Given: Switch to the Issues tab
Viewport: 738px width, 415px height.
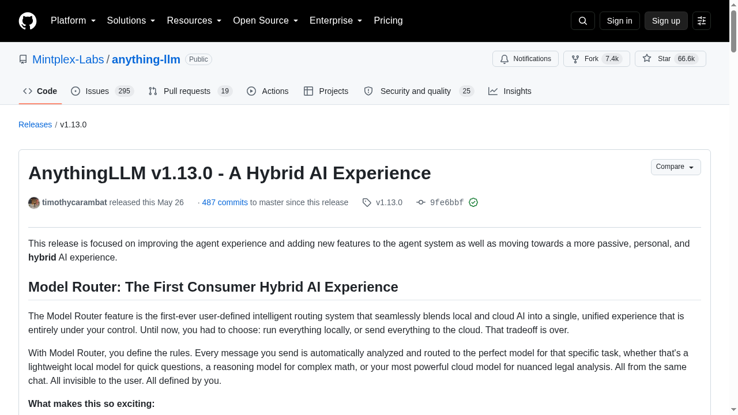Looking at the screenshot, I should click(103, 91).
